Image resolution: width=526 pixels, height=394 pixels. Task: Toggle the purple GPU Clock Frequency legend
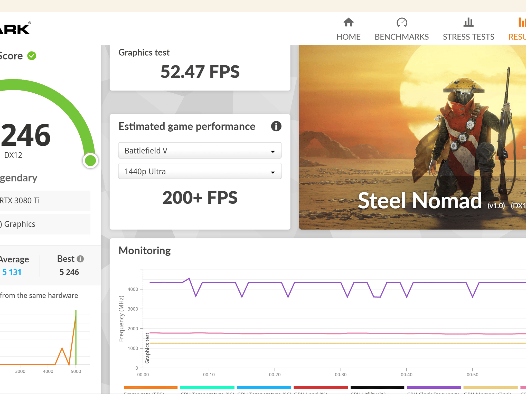click(x=434, y=387)
